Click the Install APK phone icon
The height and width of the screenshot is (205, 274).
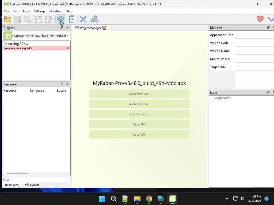click(72, 19)
